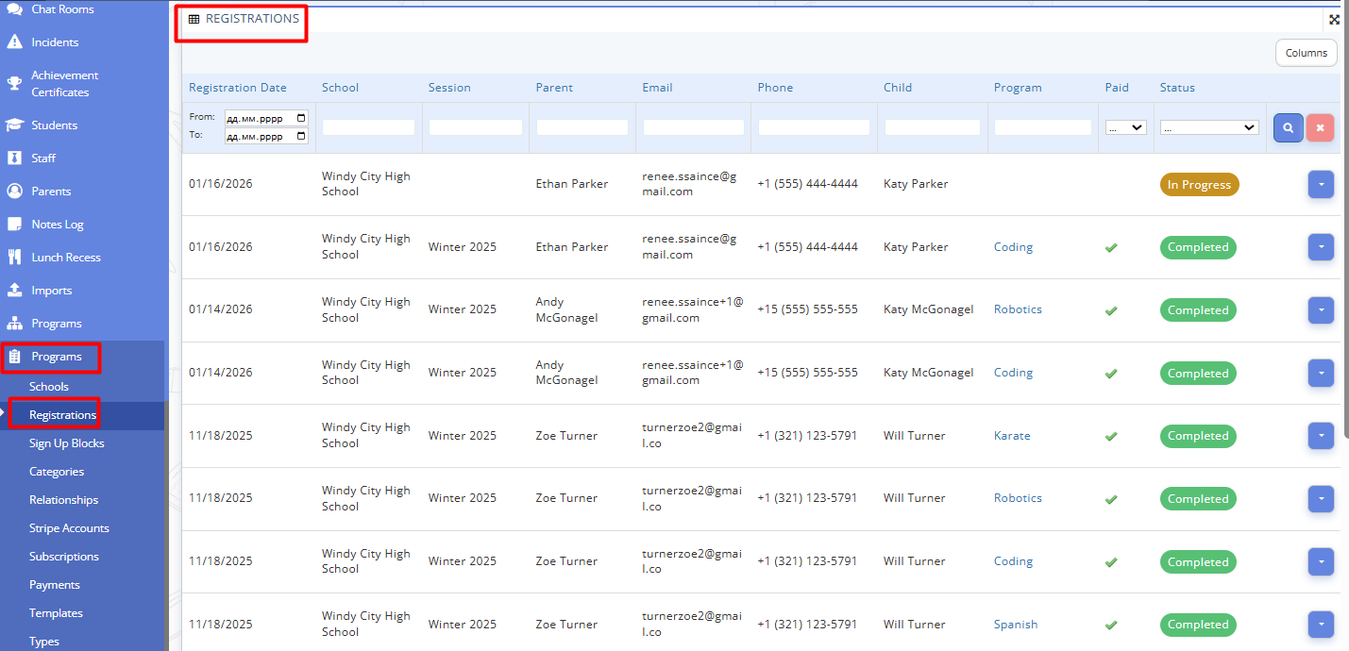
Task: Click the Columns button
Action: coord(1306,53)
